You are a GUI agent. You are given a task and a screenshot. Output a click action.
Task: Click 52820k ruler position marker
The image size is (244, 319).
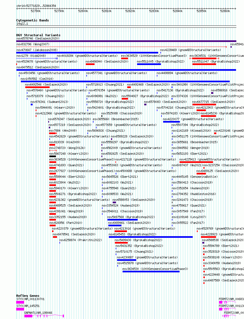[130, 11]
